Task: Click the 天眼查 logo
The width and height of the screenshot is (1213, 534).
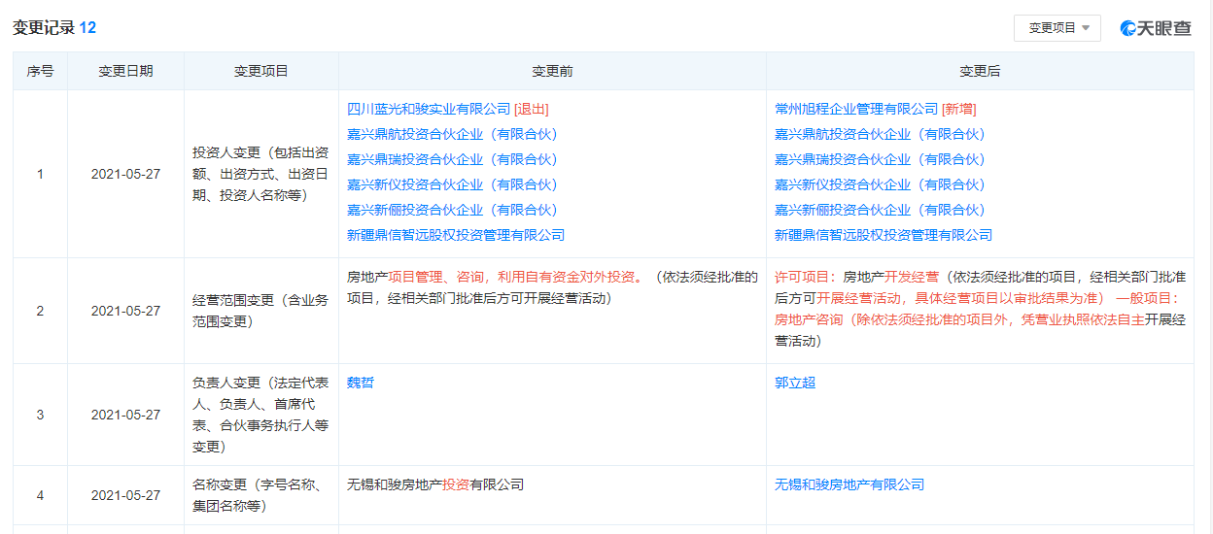Action: pos(1156,28)
